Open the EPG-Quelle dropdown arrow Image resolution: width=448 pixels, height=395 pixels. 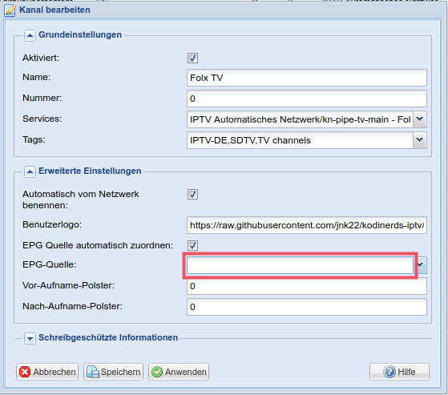click(x=420, y=265)
